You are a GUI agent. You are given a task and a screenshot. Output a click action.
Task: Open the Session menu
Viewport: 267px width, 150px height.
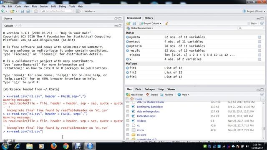point(44,7)
